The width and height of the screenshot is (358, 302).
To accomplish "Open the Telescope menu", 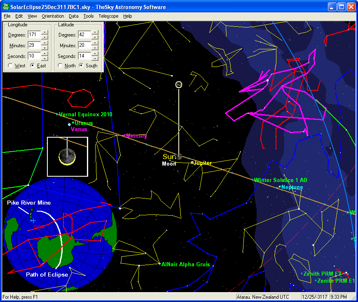I will tap(108, 16).
